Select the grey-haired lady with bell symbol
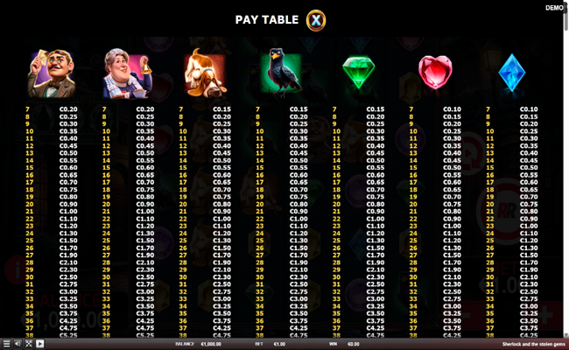This screenshot has width=569, height=350. (128, 73)
